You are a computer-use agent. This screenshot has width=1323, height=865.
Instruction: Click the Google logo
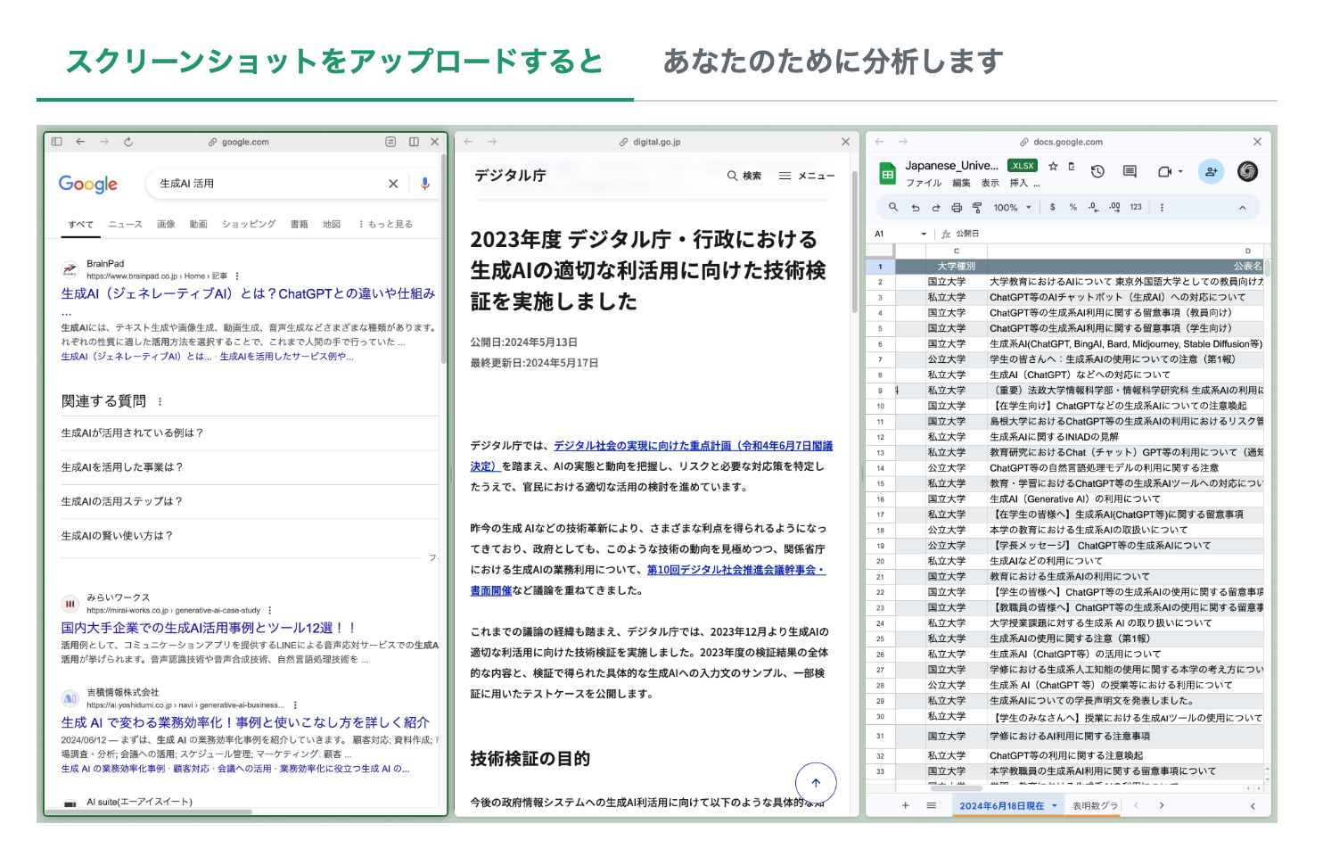pos(88,184)
